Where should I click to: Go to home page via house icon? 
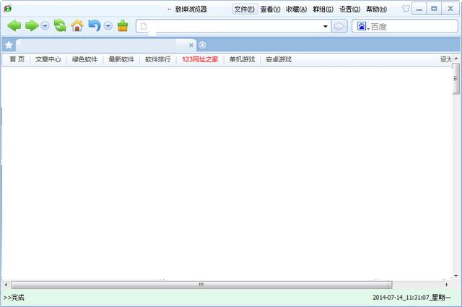[77, 26]
